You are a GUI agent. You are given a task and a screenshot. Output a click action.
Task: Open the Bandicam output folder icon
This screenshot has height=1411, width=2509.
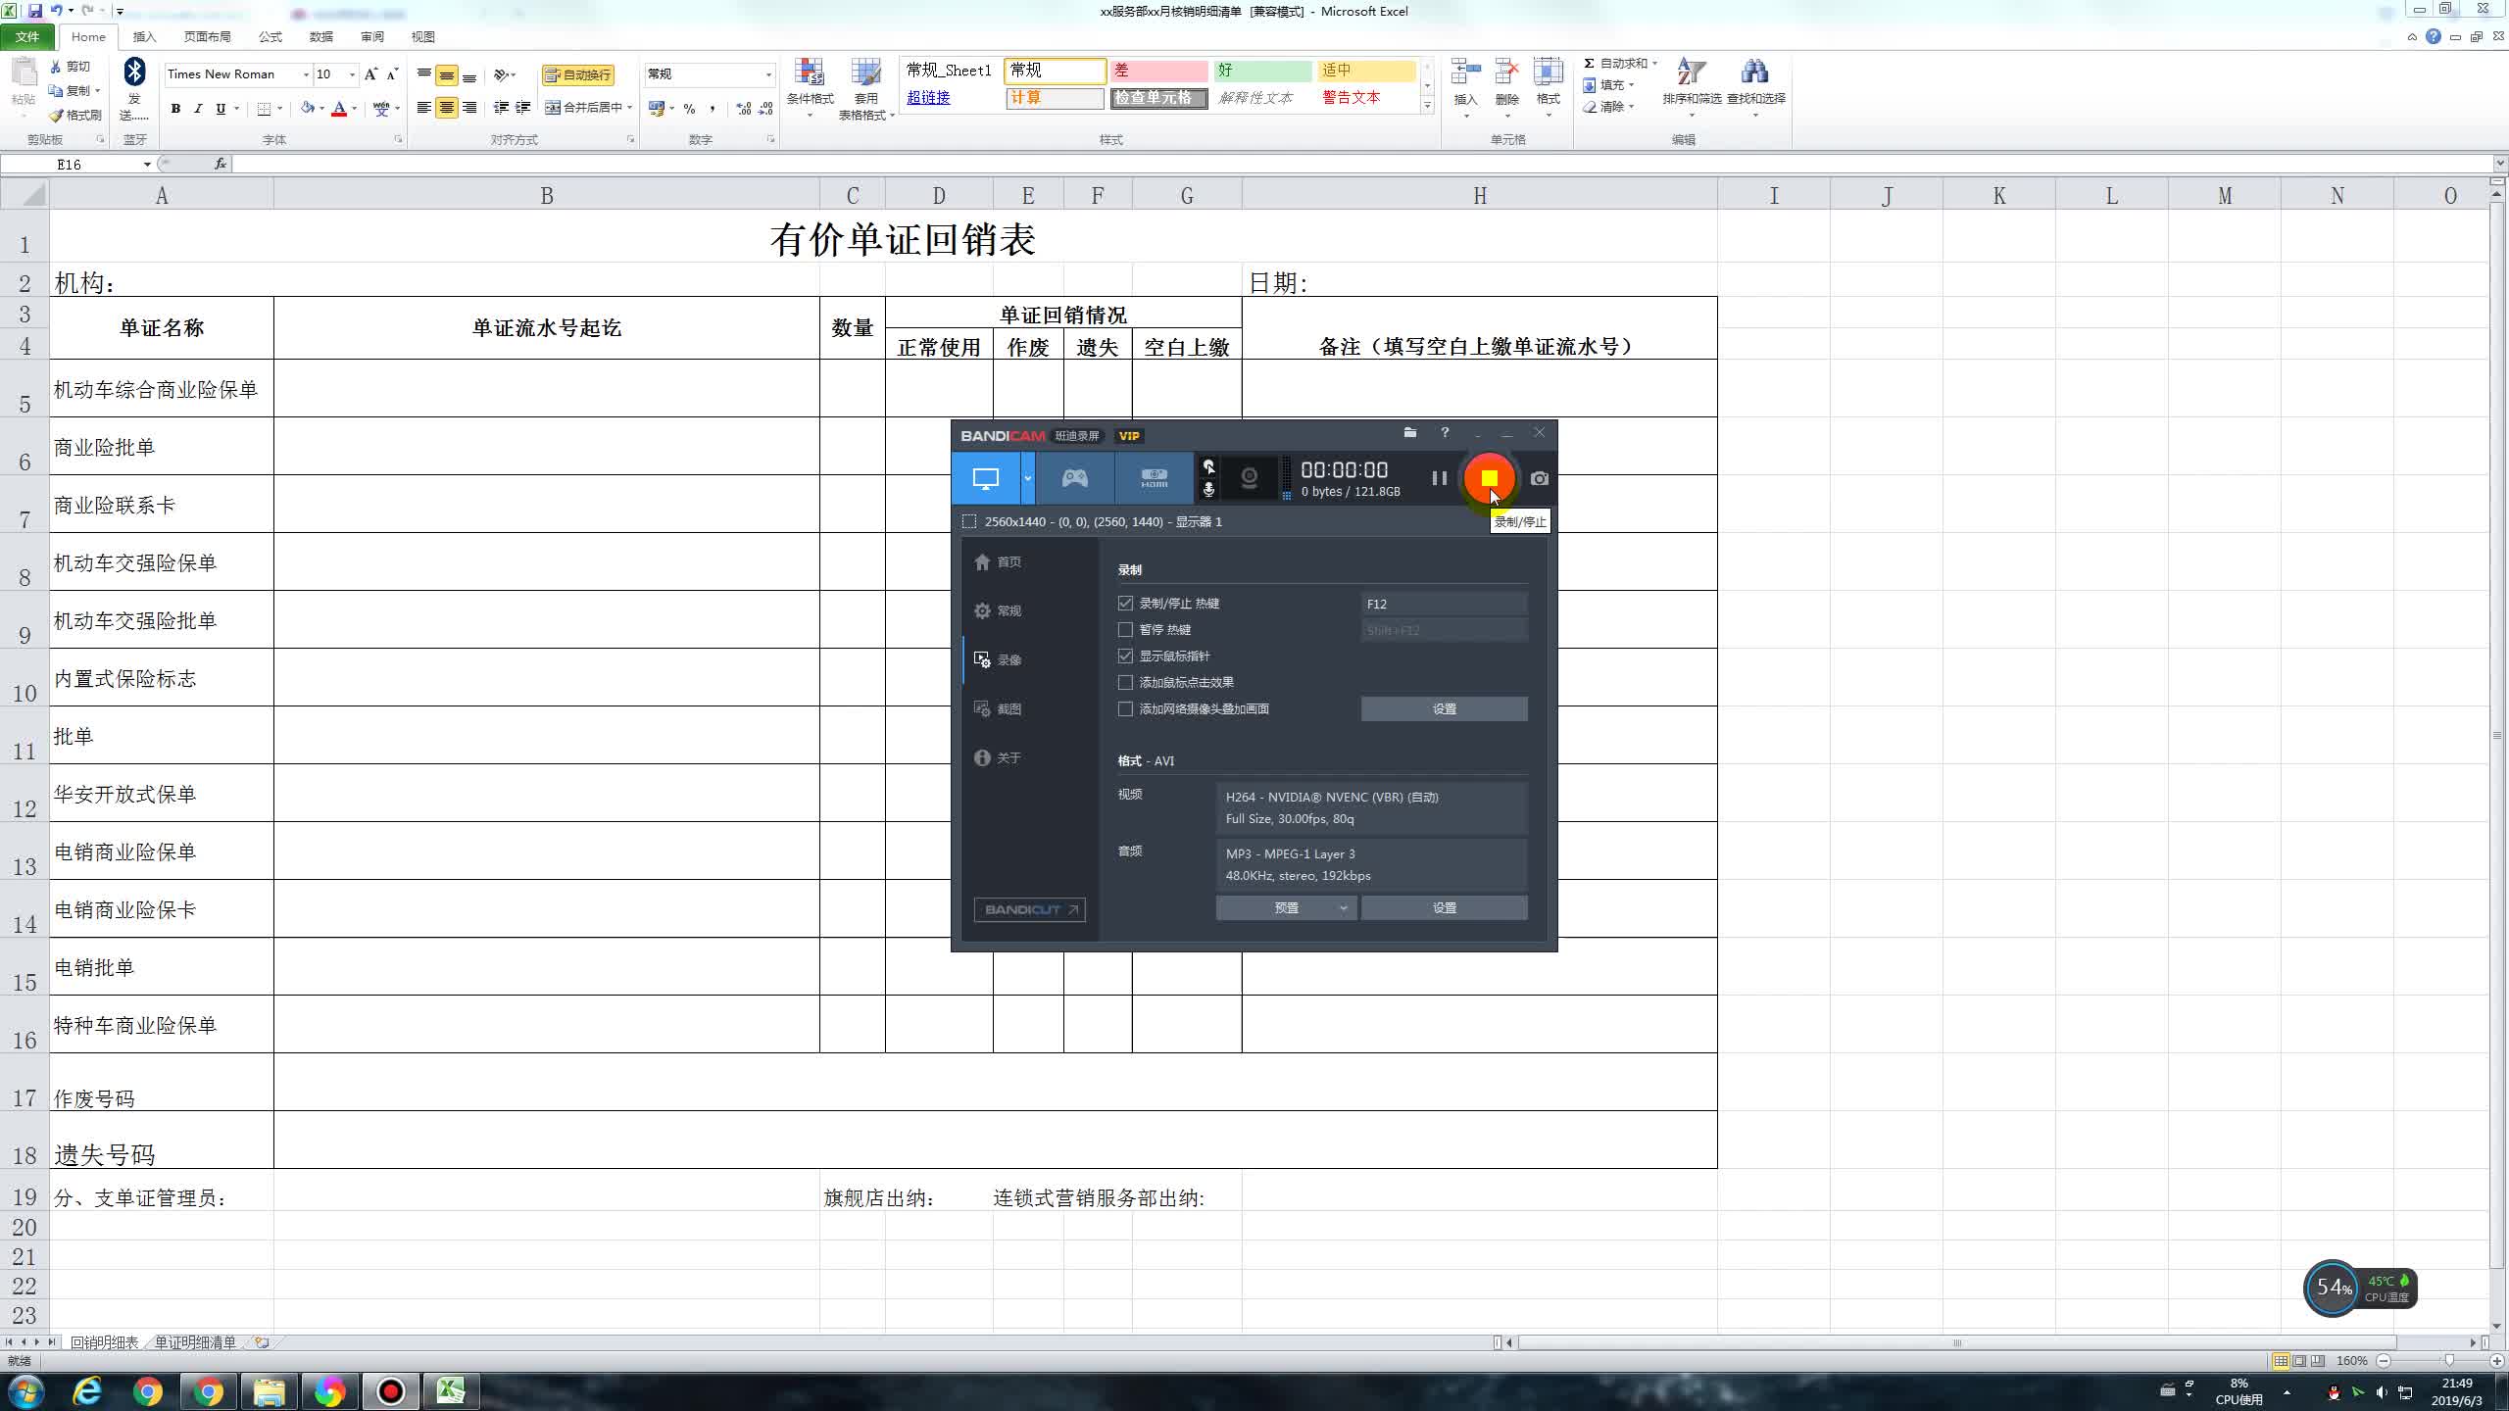point(1409,433)
